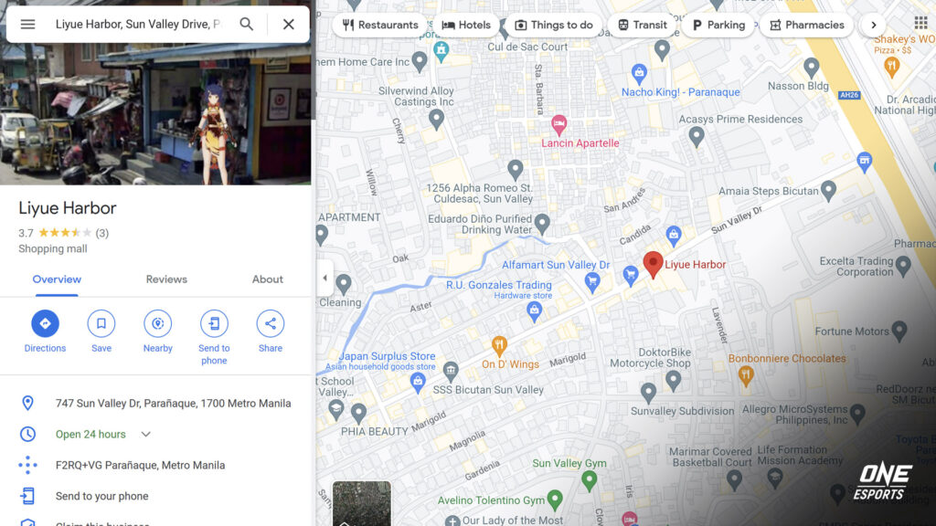Open the About tab
Image resolution: width=936 pixels, height=526 pixels.
pos(268,279)
